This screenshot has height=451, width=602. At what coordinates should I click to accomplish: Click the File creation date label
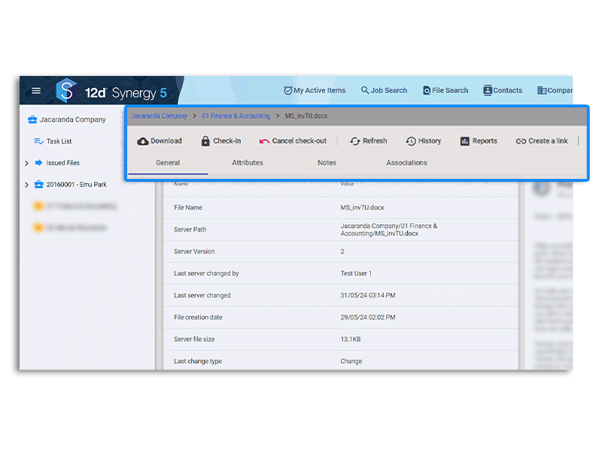pyautogui.click(x=198, y=317)
